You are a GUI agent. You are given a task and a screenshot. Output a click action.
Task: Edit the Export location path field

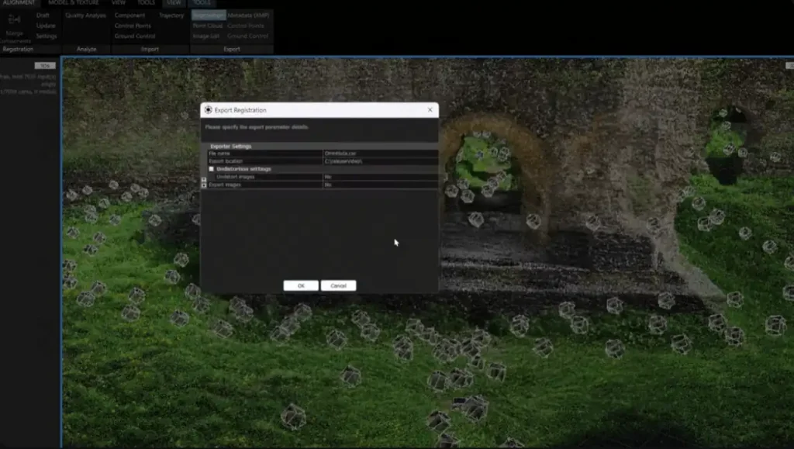point(379,161)
